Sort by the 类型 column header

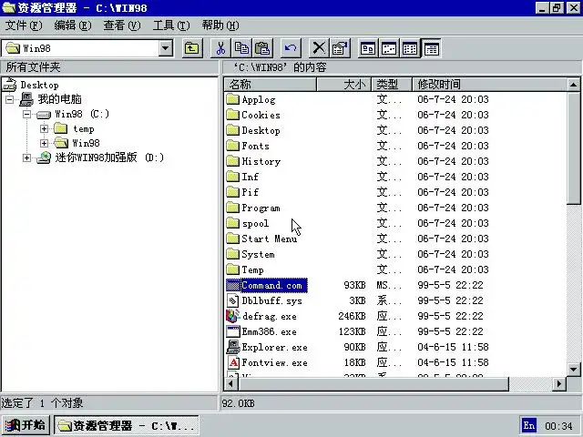pyautogui.click(x=392, y=85)
